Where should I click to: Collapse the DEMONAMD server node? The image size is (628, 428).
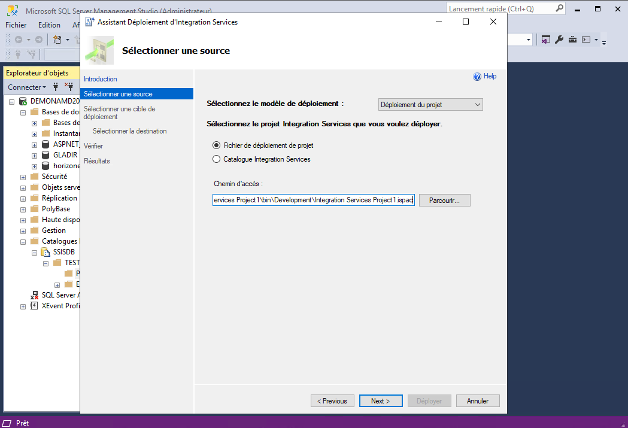[11, 102]
